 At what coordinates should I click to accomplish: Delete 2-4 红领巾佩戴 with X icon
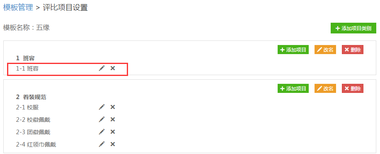[113, 144]
